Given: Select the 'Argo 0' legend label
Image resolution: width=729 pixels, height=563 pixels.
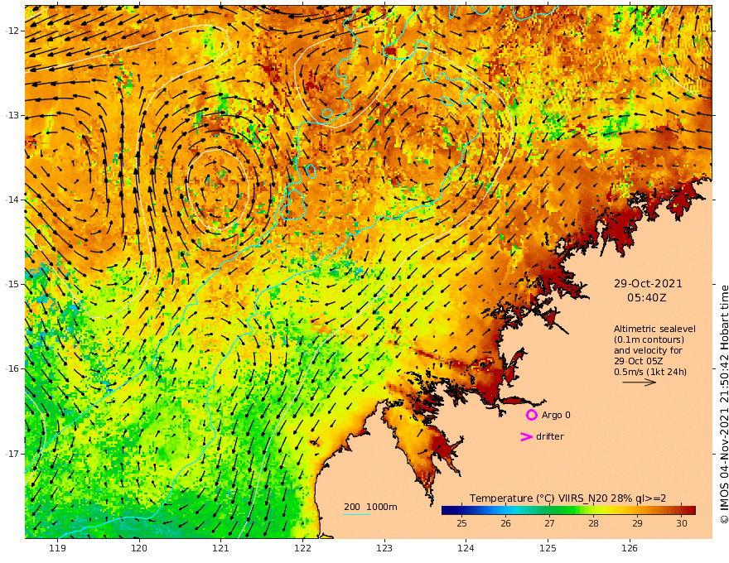Looking at the screenshot, I should point(556,415).
